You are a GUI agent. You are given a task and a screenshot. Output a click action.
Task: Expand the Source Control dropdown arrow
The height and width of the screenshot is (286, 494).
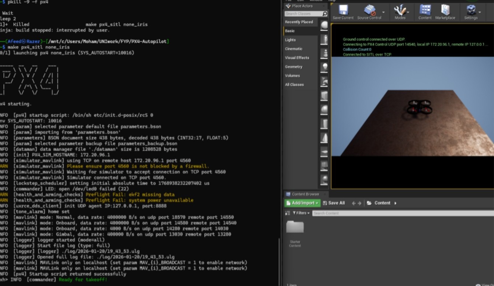pyautogui.click(x=383, y=12)
